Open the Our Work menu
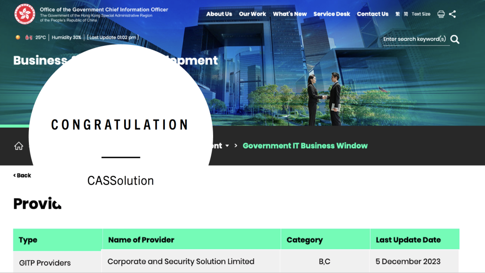This screenshot has height=273, width=485. 252,14
